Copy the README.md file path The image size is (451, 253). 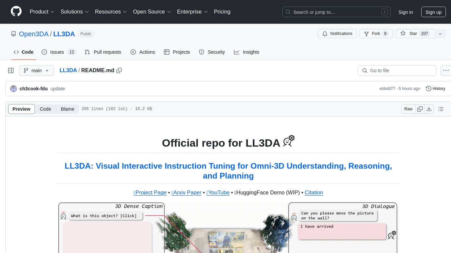tap(119, 70)
